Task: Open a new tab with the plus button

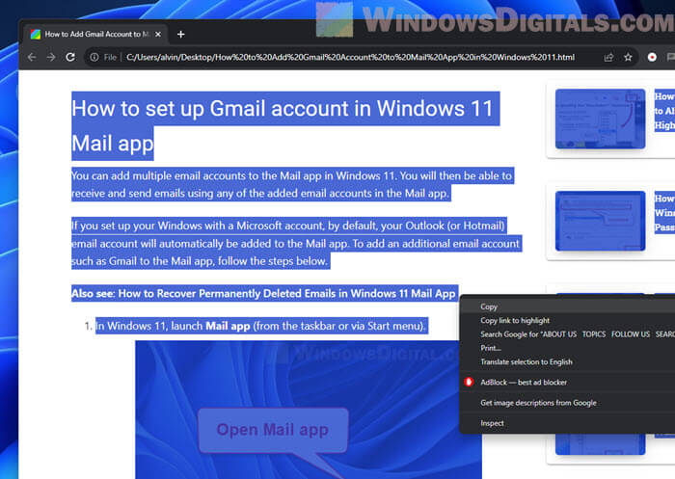Action: (181, 34)
